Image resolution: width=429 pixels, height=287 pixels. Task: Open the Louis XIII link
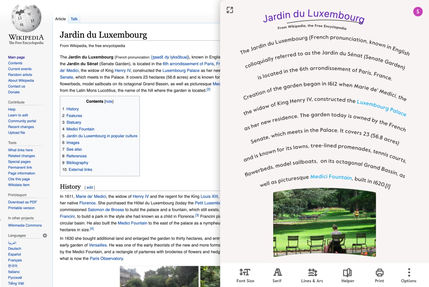[209, 196]
